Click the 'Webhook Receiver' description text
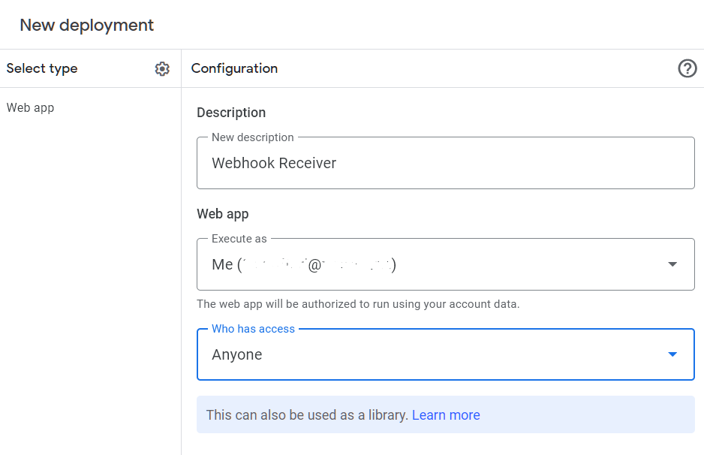704x455 pixels. click(274, 163)
